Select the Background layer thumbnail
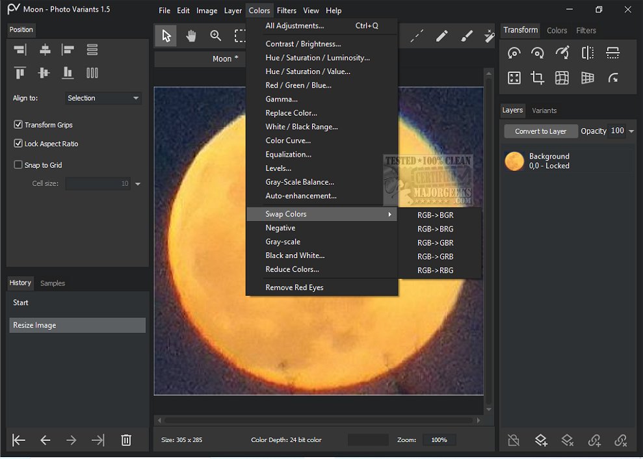This screenshot has height=459, width=643. [x=514, y=161]
